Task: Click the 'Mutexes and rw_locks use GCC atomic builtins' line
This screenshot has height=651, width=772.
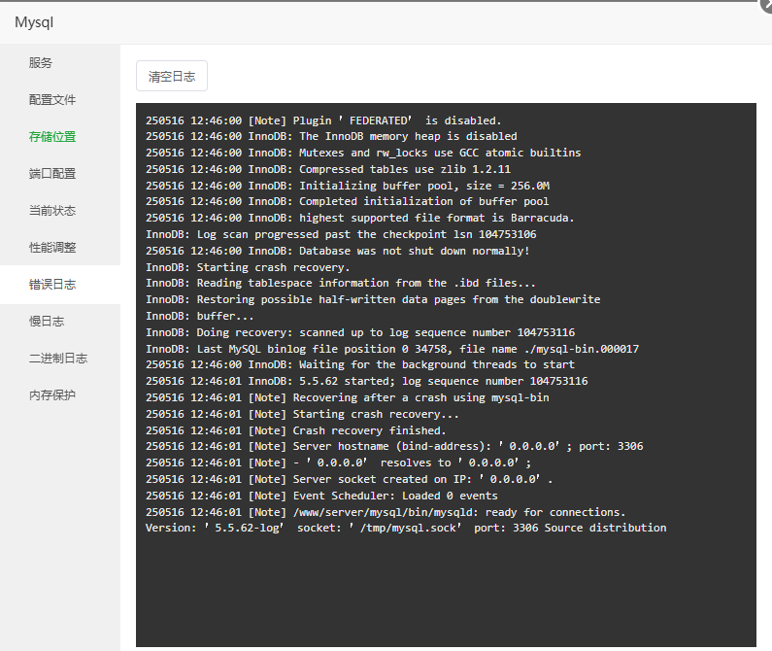Action: coord(363,153)
